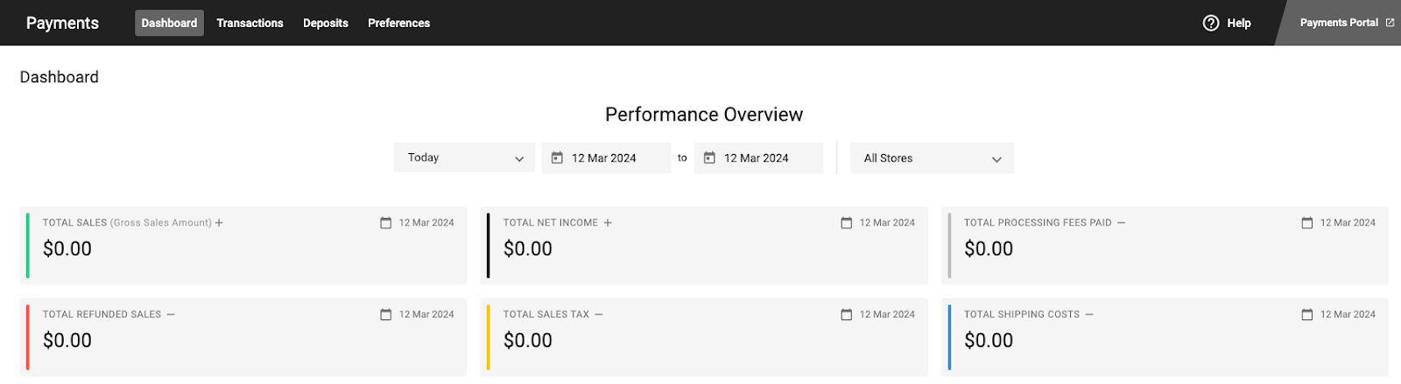Click minus sign beside Total Refunded Sales
Screen dimensions: 1401x384
(x=171, y=315)
